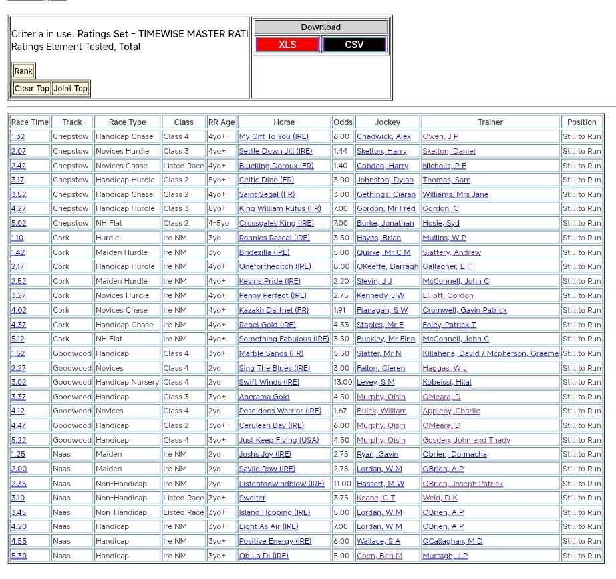View trainer Killahena, David / Mcpherson, Graeme
This screenshot has height=579, width=616.
click(x=490, y=353)
